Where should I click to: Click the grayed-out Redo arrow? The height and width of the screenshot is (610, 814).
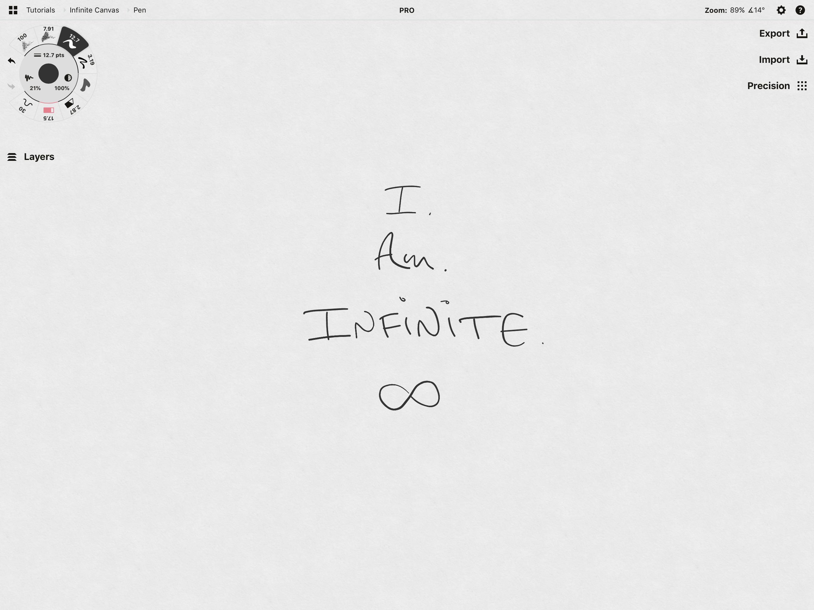coord(11,87)
